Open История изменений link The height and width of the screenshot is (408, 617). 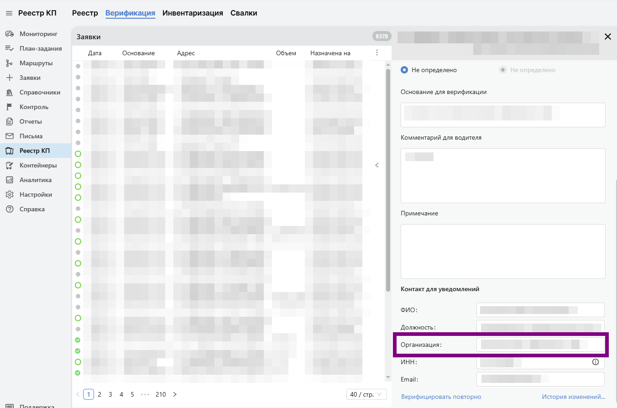click(573, 397)
